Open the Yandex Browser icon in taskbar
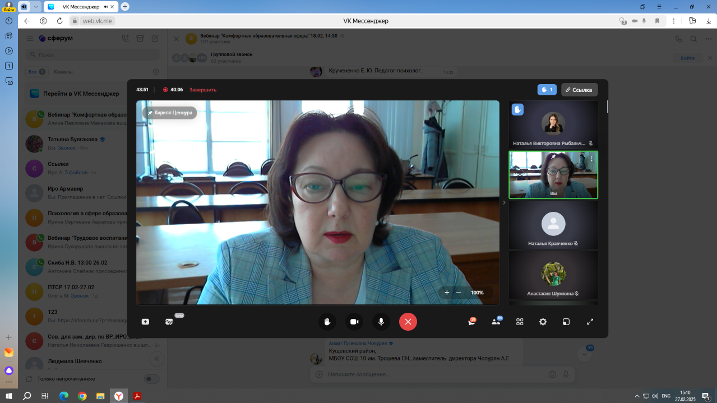 click(119, 396)
